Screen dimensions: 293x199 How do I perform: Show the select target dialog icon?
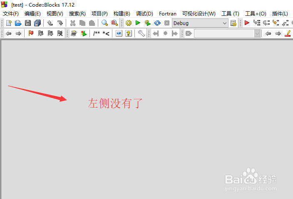[233, 23]
